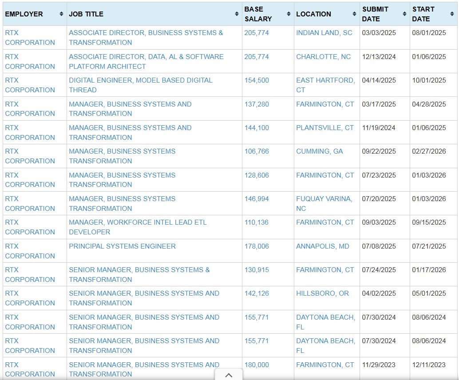Image resolution: width=459 pixels, height=380 pixels.
Task: Select location Hillsboro, OR
Action: coord(322,293)
